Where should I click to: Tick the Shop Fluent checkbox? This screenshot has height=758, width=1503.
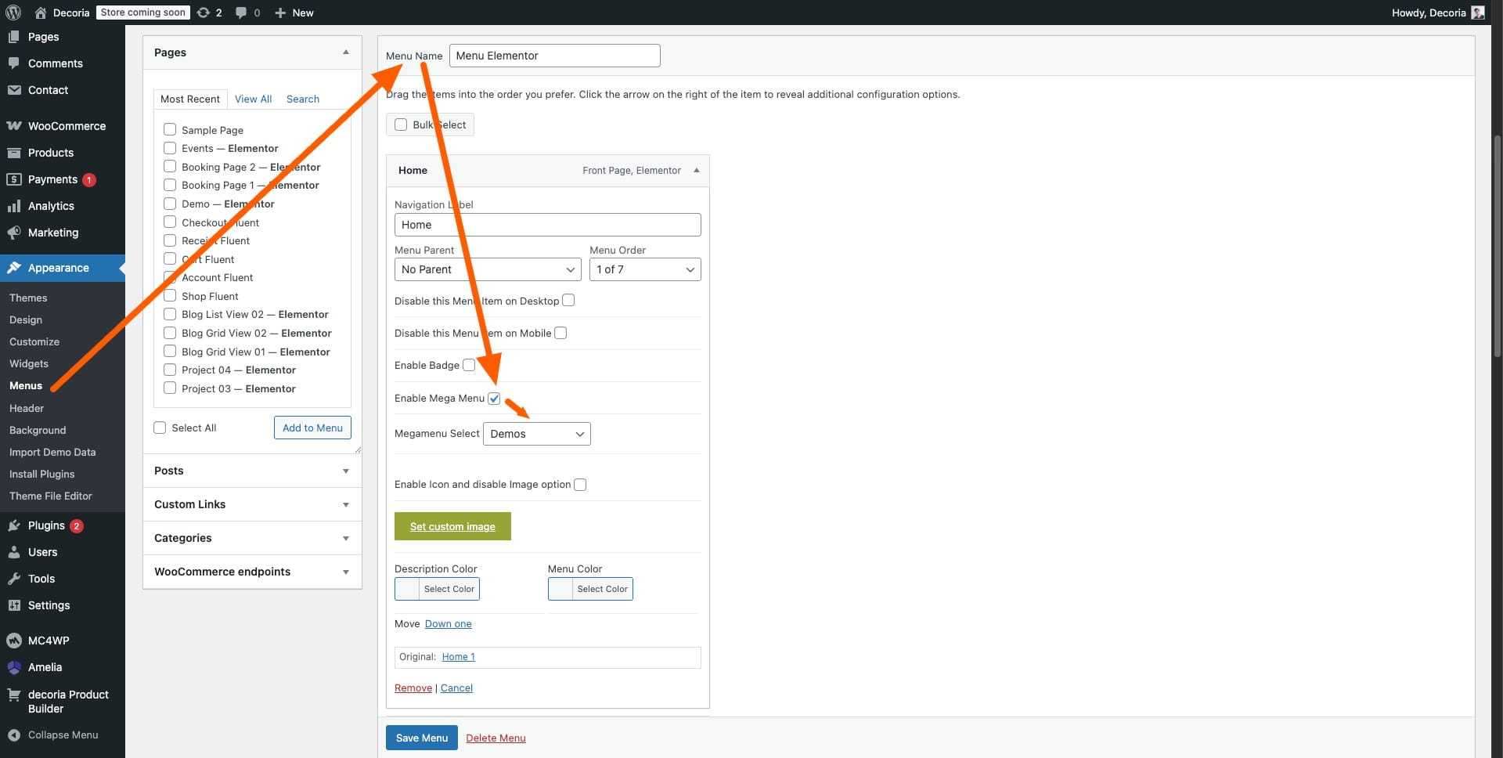click(x=170, y=296)
